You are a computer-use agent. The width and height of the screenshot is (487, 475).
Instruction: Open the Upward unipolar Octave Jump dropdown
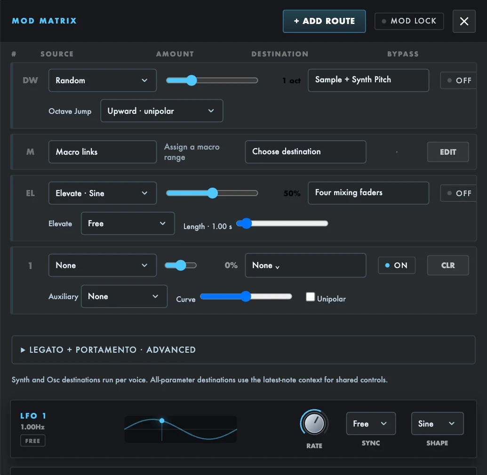click(162, 111)
